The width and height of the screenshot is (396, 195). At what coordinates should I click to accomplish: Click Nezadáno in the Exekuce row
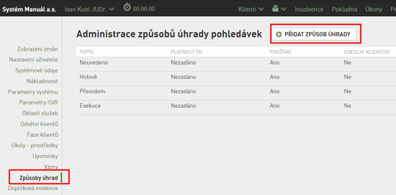183,106
